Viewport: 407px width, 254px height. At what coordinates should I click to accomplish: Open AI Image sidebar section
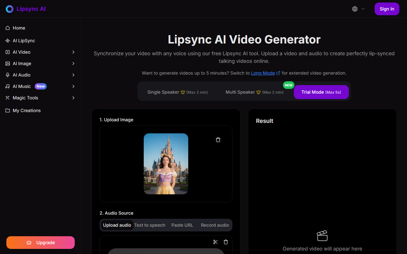pyautogui.click(x=41, y=63)
